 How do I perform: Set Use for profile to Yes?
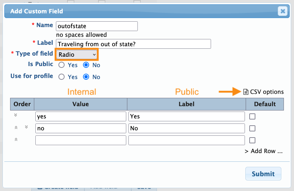(62, 77)
